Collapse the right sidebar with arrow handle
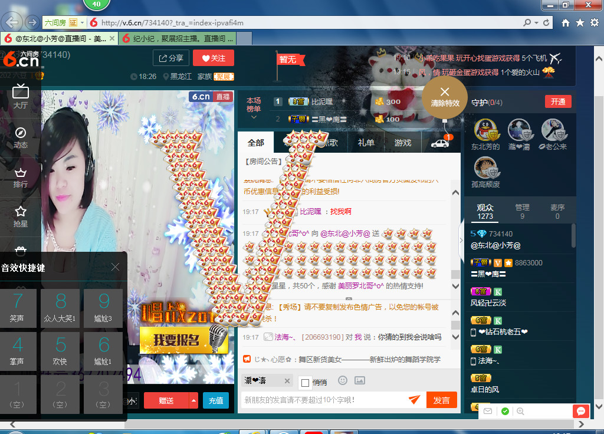604x434 pixels. [x=461, y=241]
